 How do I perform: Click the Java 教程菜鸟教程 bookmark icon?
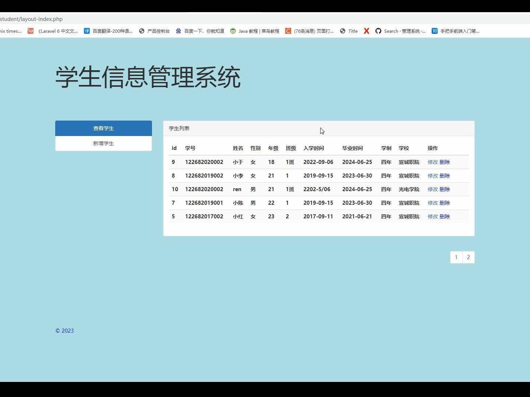pos(233,31)
